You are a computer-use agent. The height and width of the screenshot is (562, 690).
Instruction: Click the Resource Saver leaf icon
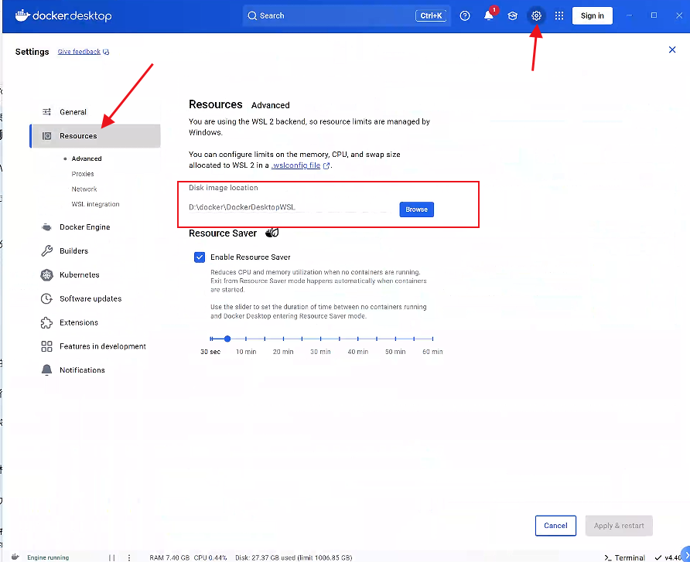click(272, 233)
